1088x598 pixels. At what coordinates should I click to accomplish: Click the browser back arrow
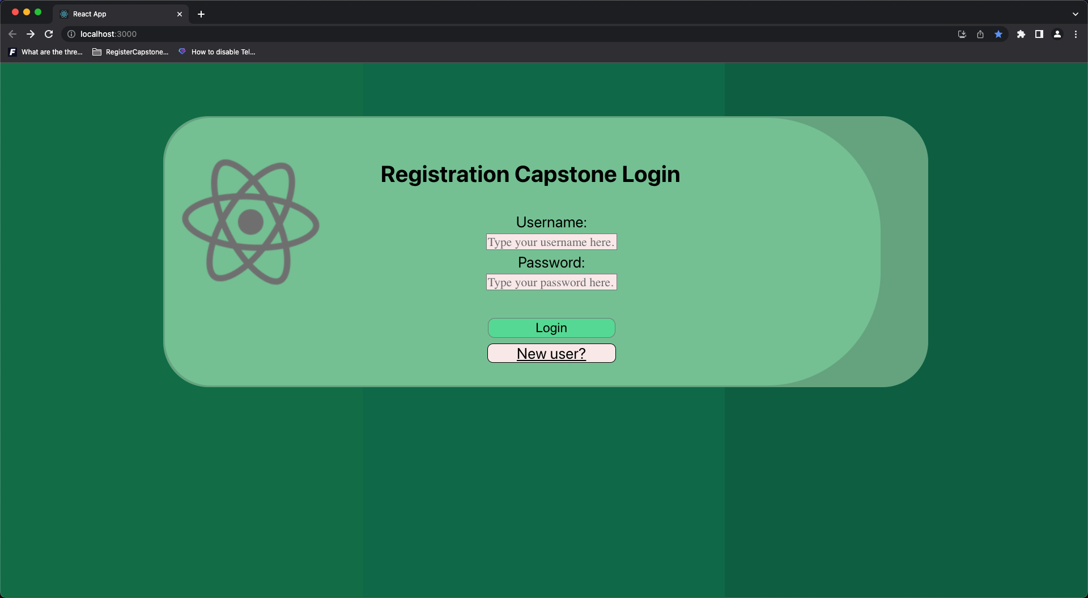point(12,34)
